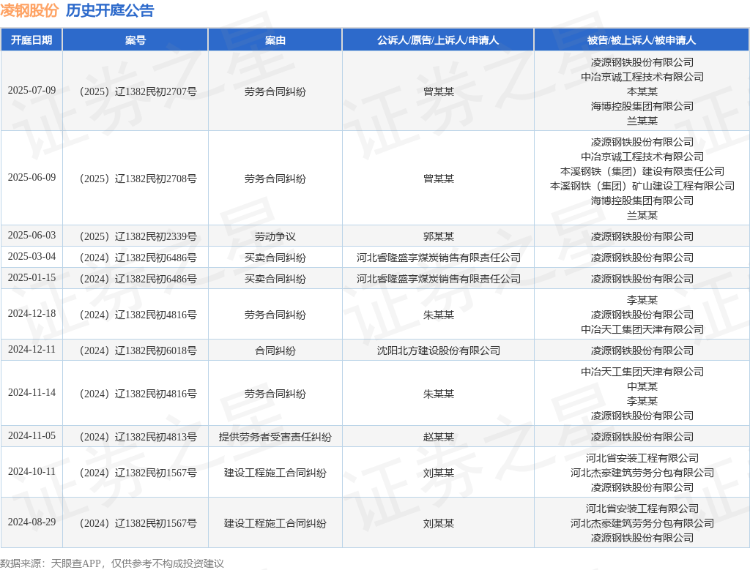
Task: Click defendant 本溪钢铁（集团）建设有限责任公司
Action: tap(642, 171)
